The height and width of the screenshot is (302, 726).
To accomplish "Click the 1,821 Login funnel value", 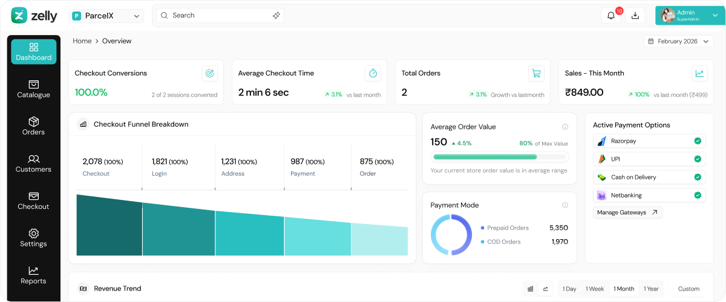I will 169,162.
